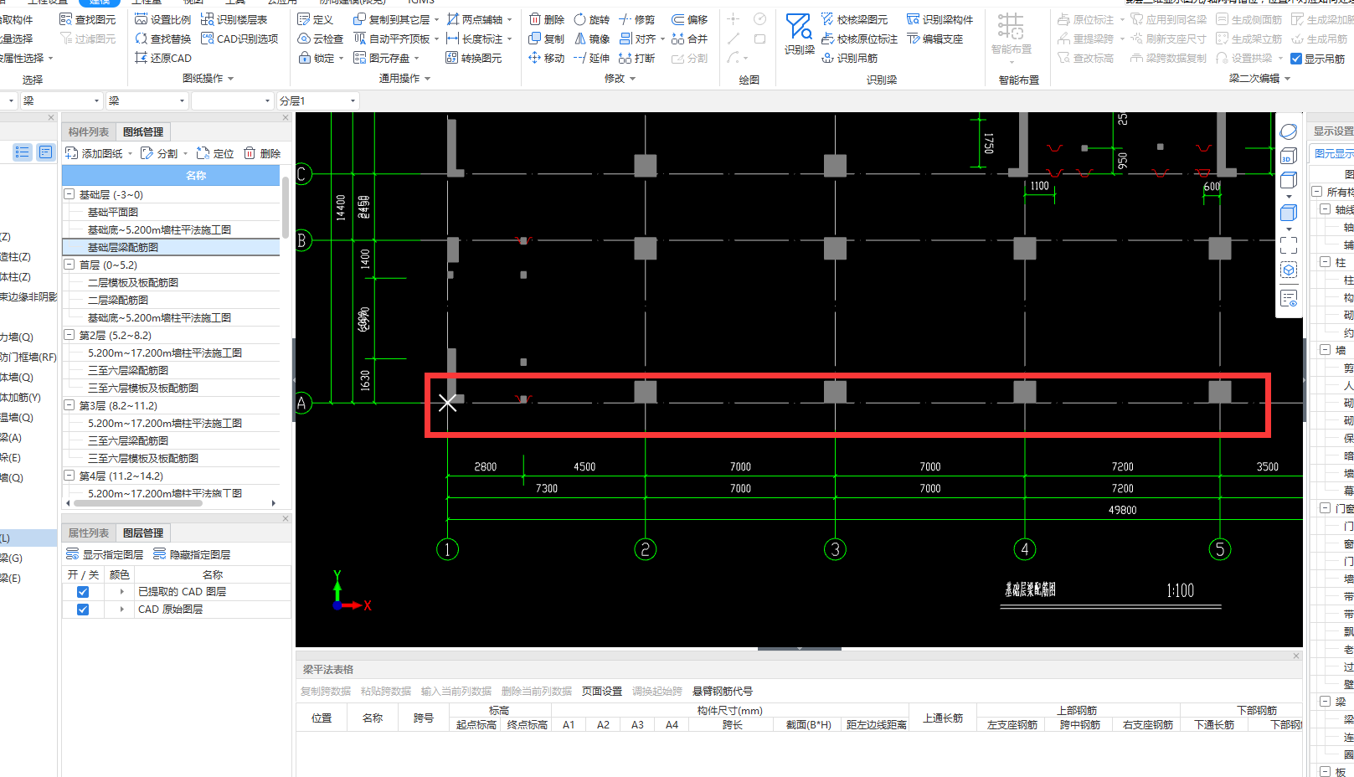The height and width of the screenshot is (777, 1354).
Task: Click 转换图元 tool
Action: (474, 58)
